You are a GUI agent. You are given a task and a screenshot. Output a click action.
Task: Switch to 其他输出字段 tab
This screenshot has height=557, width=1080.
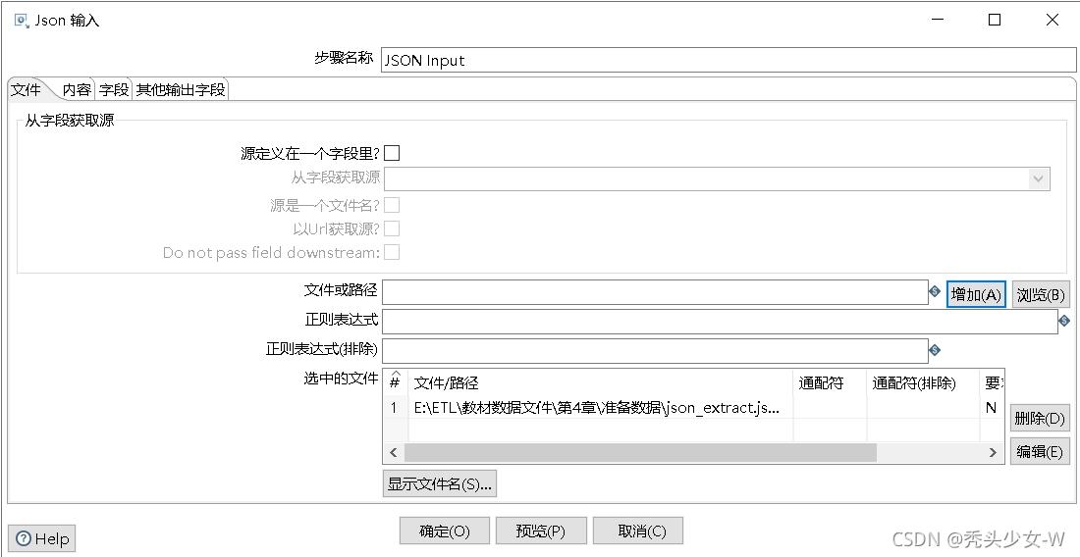[181, 89]
